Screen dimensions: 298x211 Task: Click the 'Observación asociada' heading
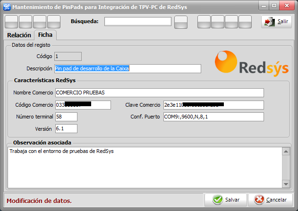point(42,143)
